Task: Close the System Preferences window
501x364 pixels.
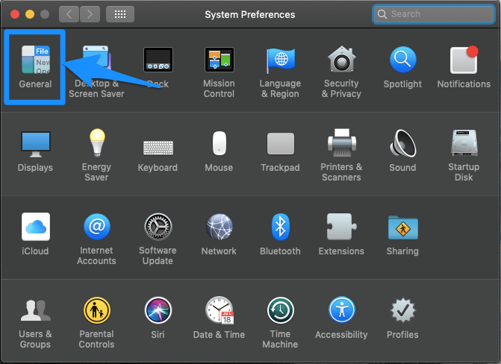Action: (x=15, y=14)
